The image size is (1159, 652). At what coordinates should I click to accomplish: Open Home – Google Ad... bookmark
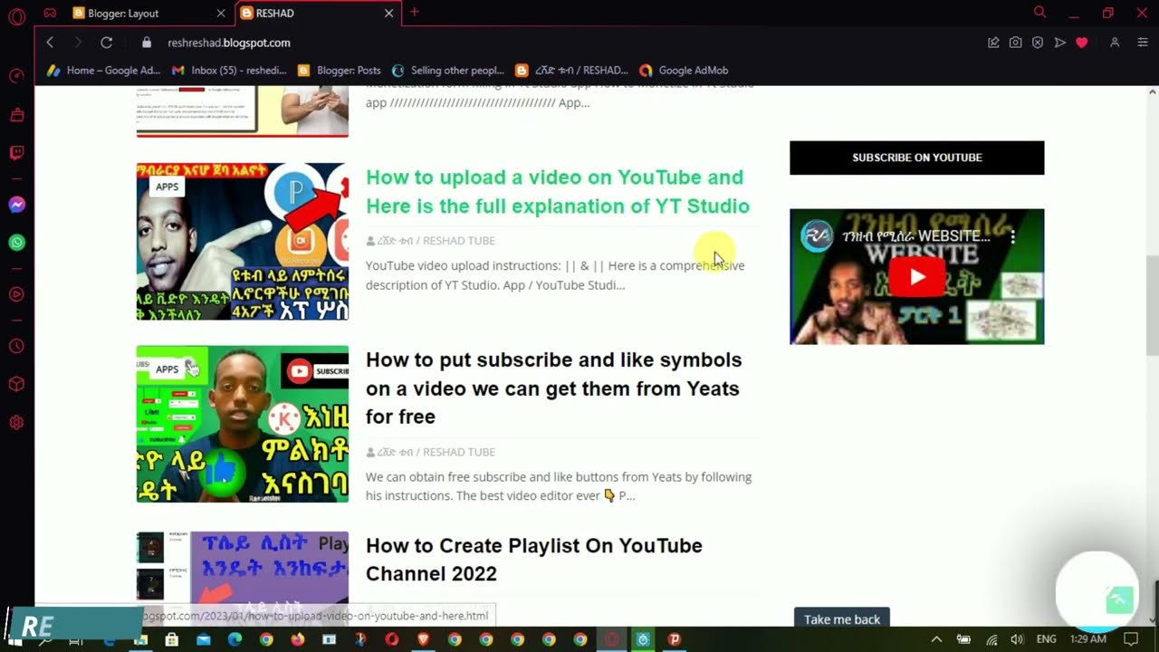pos(103,70)
